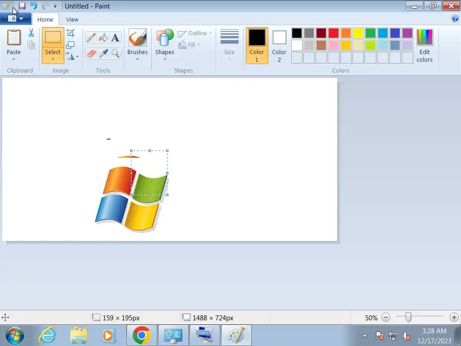
Task: Click the zoom slider handle
Action: click(x=408, y=317)
